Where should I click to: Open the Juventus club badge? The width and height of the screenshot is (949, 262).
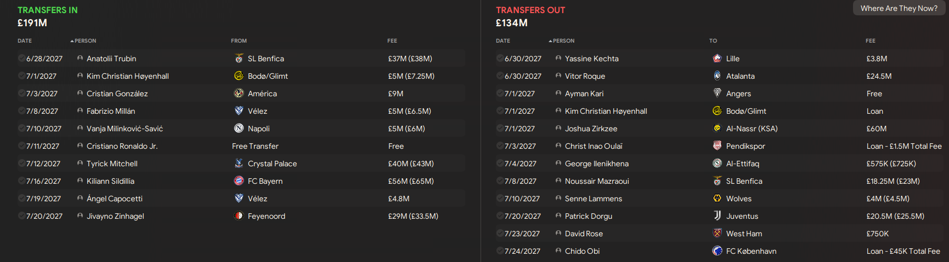[717, 216]
